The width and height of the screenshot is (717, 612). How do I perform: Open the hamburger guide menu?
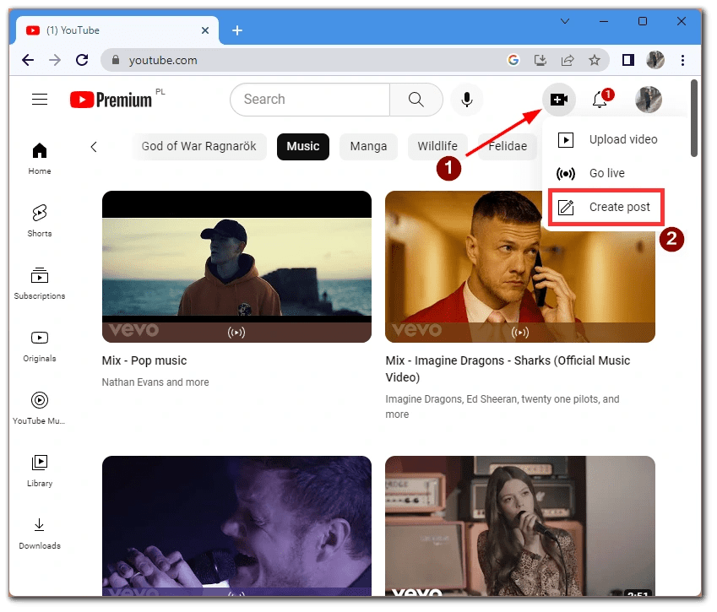click(x=40, y=99)
